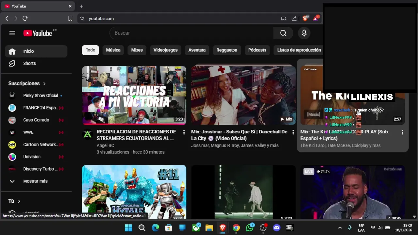Open Windows taskbar search

pos(142,227)
